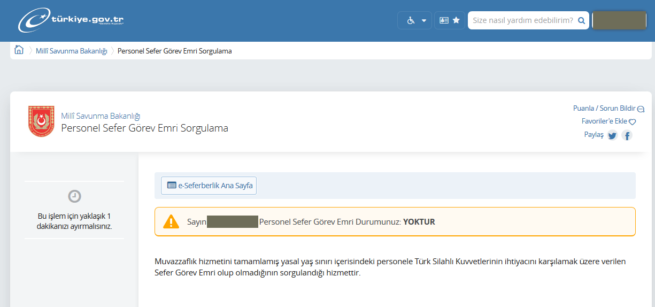Expand the accessibility dropdown caret
The width and height of the screenshot is (655, 307).
(424, 20)
